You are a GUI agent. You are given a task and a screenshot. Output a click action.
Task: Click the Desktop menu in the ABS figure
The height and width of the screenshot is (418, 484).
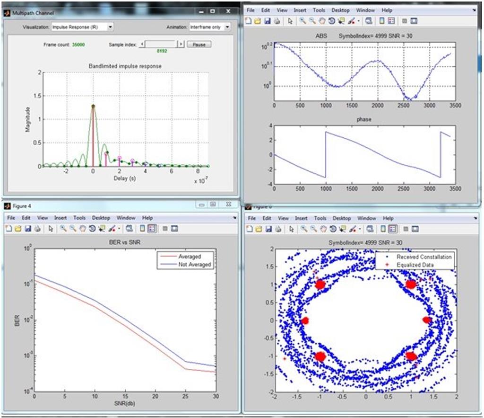(x=342, y=10)
